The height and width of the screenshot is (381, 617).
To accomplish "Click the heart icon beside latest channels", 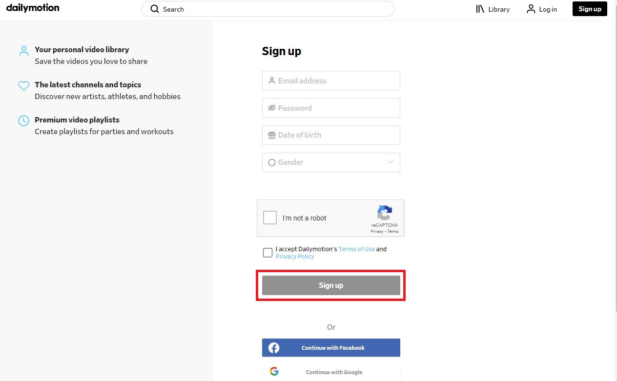I will point(23,86).
